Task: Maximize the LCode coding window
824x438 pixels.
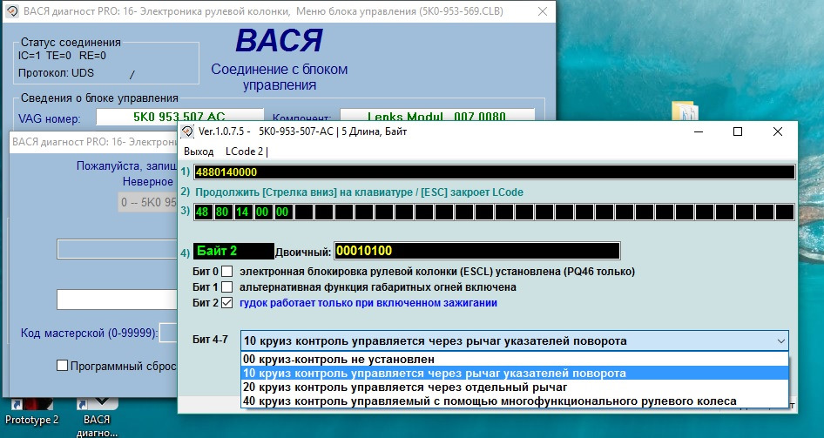Action: pyautogui.click(x=738, y=131)
